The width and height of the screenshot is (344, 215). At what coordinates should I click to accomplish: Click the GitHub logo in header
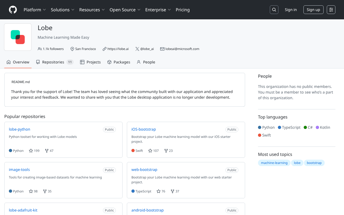13,10
